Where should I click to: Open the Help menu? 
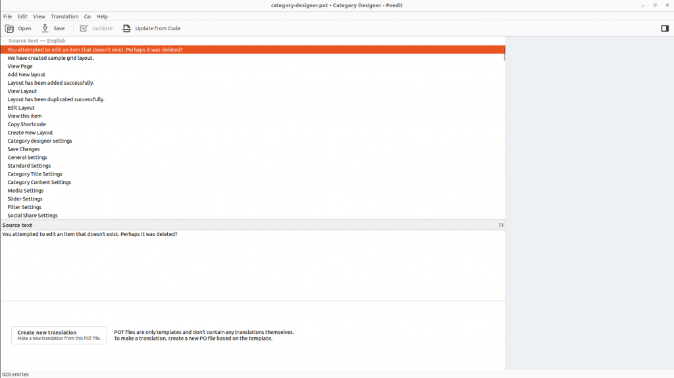pyautogui.click(x=102, y=16)
